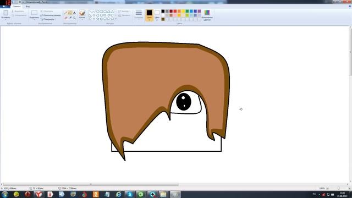The height and width of the screenshot is (198, 352).
Task: Open the Rotate dropdown
Action: (48, 19)
